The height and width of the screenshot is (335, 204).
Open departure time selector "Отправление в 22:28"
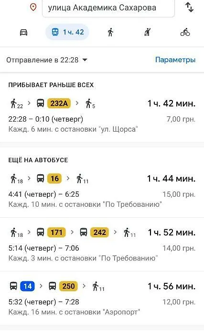point(47,60)
